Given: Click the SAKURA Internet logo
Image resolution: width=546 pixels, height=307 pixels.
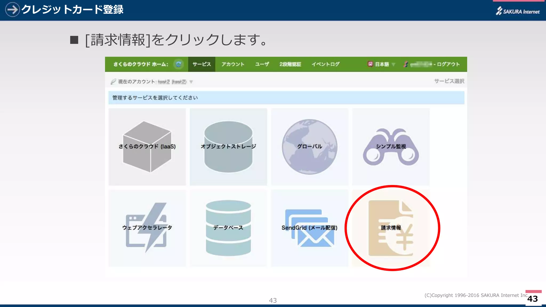Looking at the screenshot, I should coord(518,11).
